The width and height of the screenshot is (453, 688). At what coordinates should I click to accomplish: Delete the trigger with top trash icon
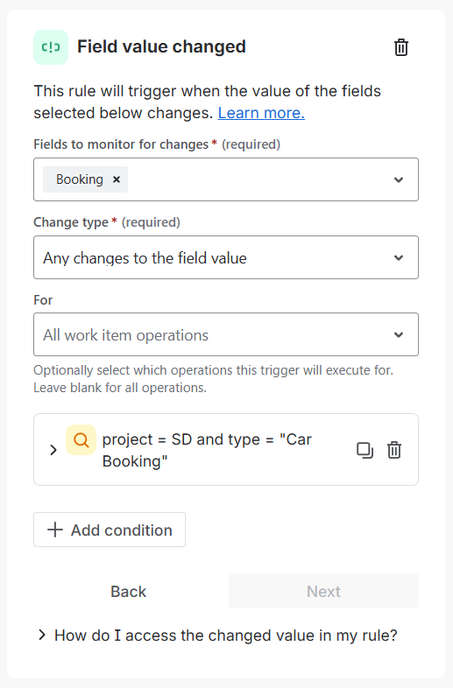pyautogui.click(x=400, y=47)
